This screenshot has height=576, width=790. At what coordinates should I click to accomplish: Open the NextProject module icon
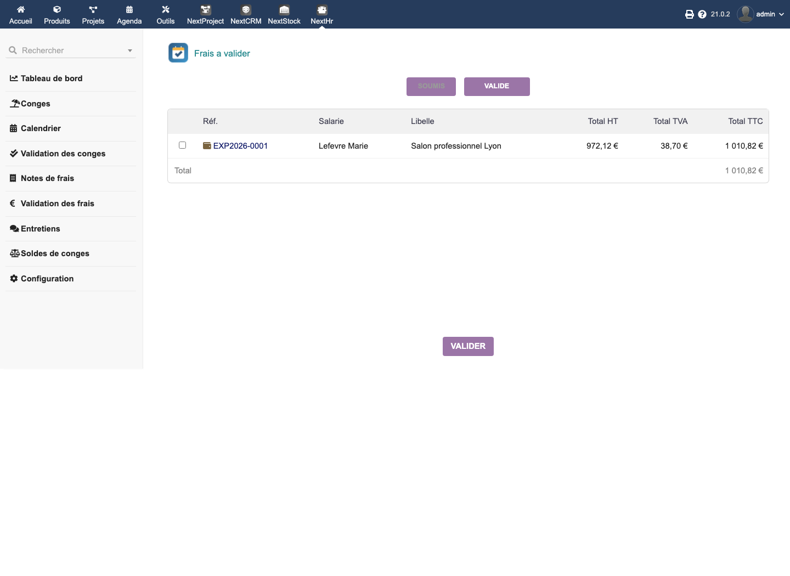point(206,10)
